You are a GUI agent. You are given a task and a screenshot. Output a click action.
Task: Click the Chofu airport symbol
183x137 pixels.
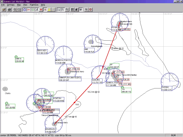[5, 89]
